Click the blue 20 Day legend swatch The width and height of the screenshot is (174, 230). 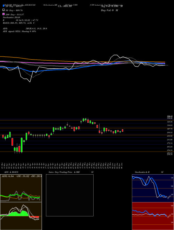point(3,6)
